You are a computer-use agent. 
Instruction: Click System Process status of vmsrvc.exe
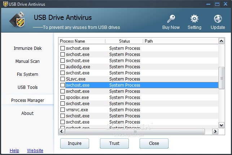click(125, 110)
